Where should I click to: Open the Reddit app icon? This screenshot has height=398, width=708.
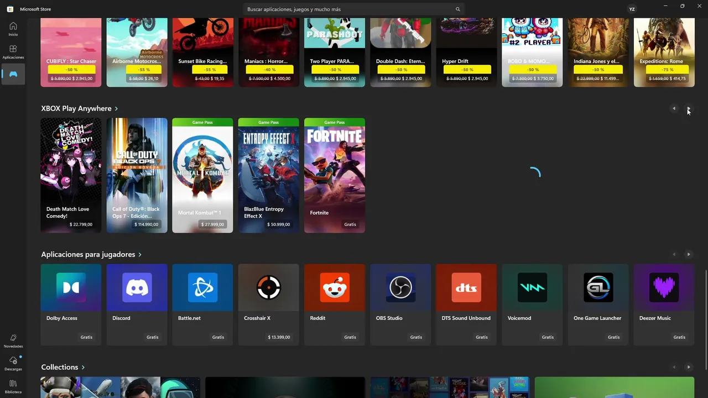(334, 287)
